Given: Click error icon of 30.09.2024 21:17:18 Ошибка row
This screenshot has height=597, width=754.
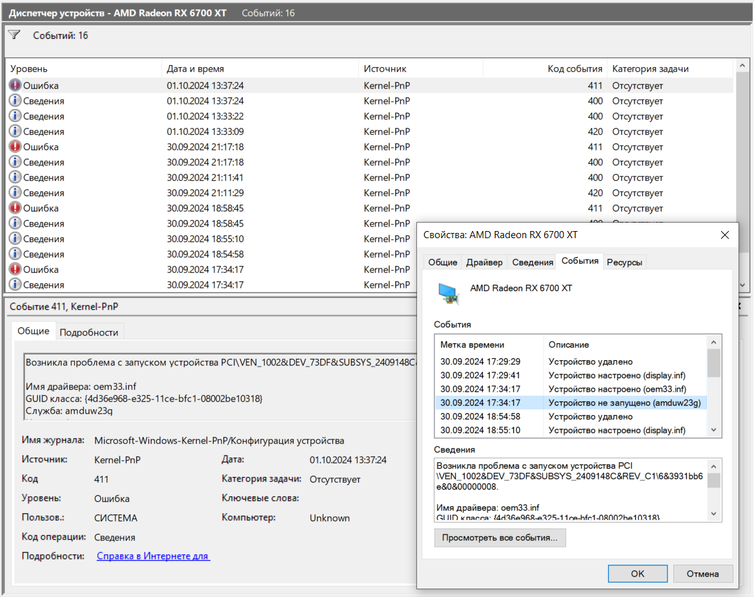Looking at the screenshot, I should coord(15,147).
